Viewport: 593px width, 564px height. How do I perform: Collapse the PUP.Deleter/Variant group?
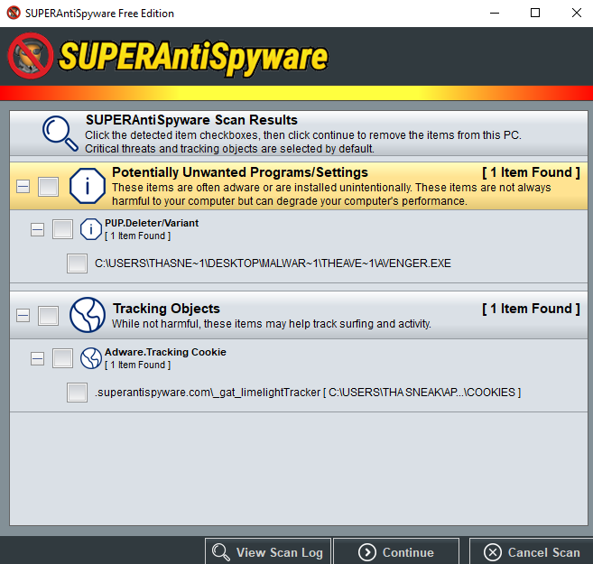[37, 229]
